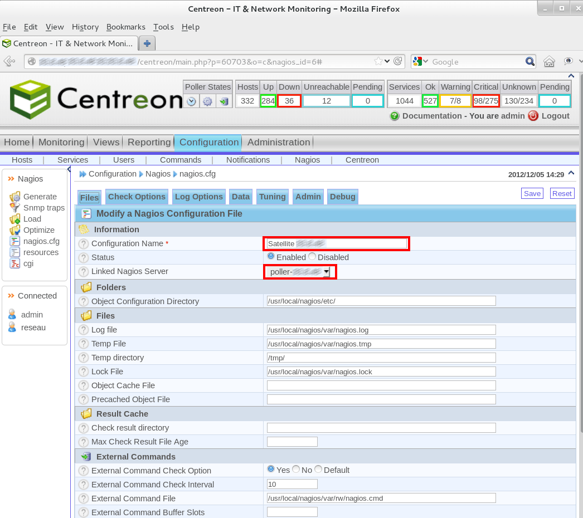Open the Administration menu
The height and width of the screenshot is (518, 583).
tap(279, 142)
